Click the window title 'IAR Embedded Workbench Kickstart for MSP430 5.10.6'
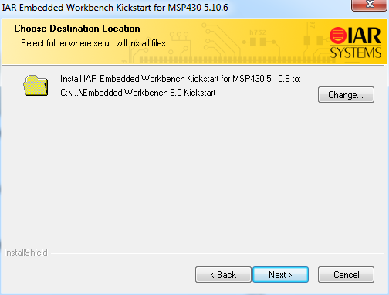Screen dimensions: 389x295 click(115, 8)
